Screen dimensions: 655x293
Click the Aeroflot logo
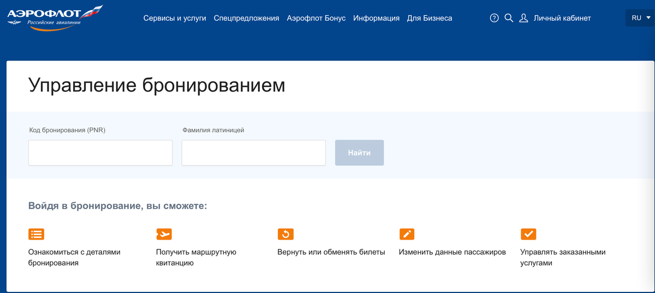[x=55, y=17]
